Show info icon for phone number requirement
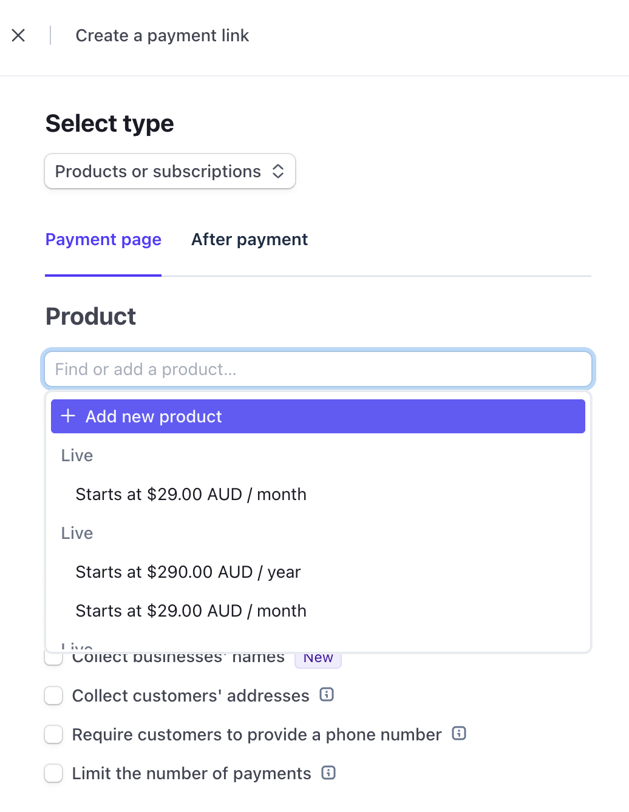629x812 pixels. [459, 734]
